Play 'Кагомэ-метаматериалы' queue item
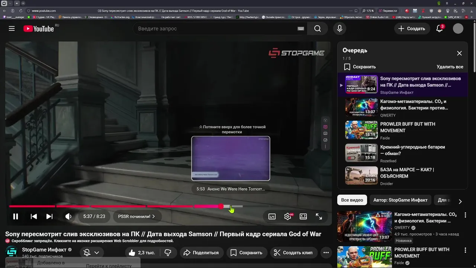Screen dimensions: 476x268 [x=403, y=108]
